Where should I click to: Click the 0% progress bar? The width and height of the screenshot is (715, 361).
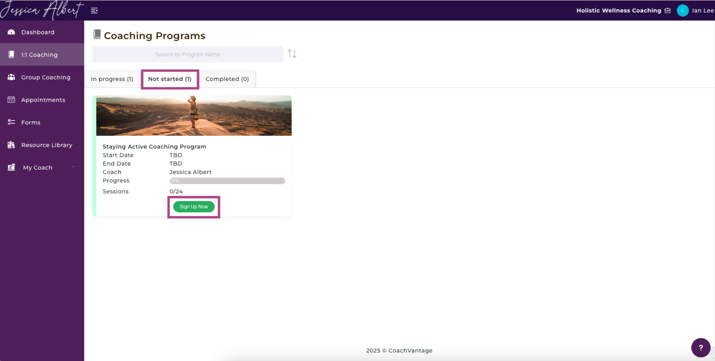tap(227, 181)
